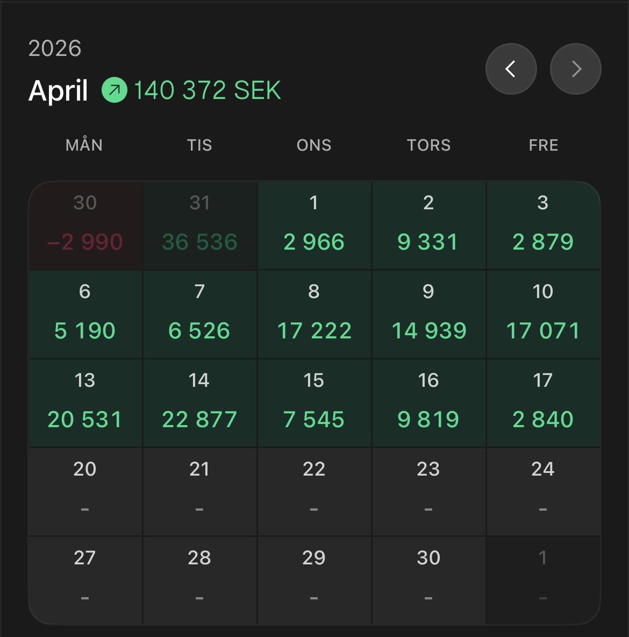Select April 10 cell showing 17 071
This screenshot has height=637, width=629.
[x=544, y=314]
